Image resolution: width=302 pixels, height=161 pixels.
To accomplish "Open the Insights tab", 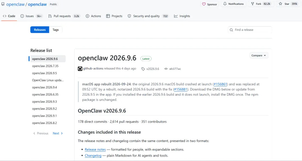I will pyautogui.click(x=182, y=16).
